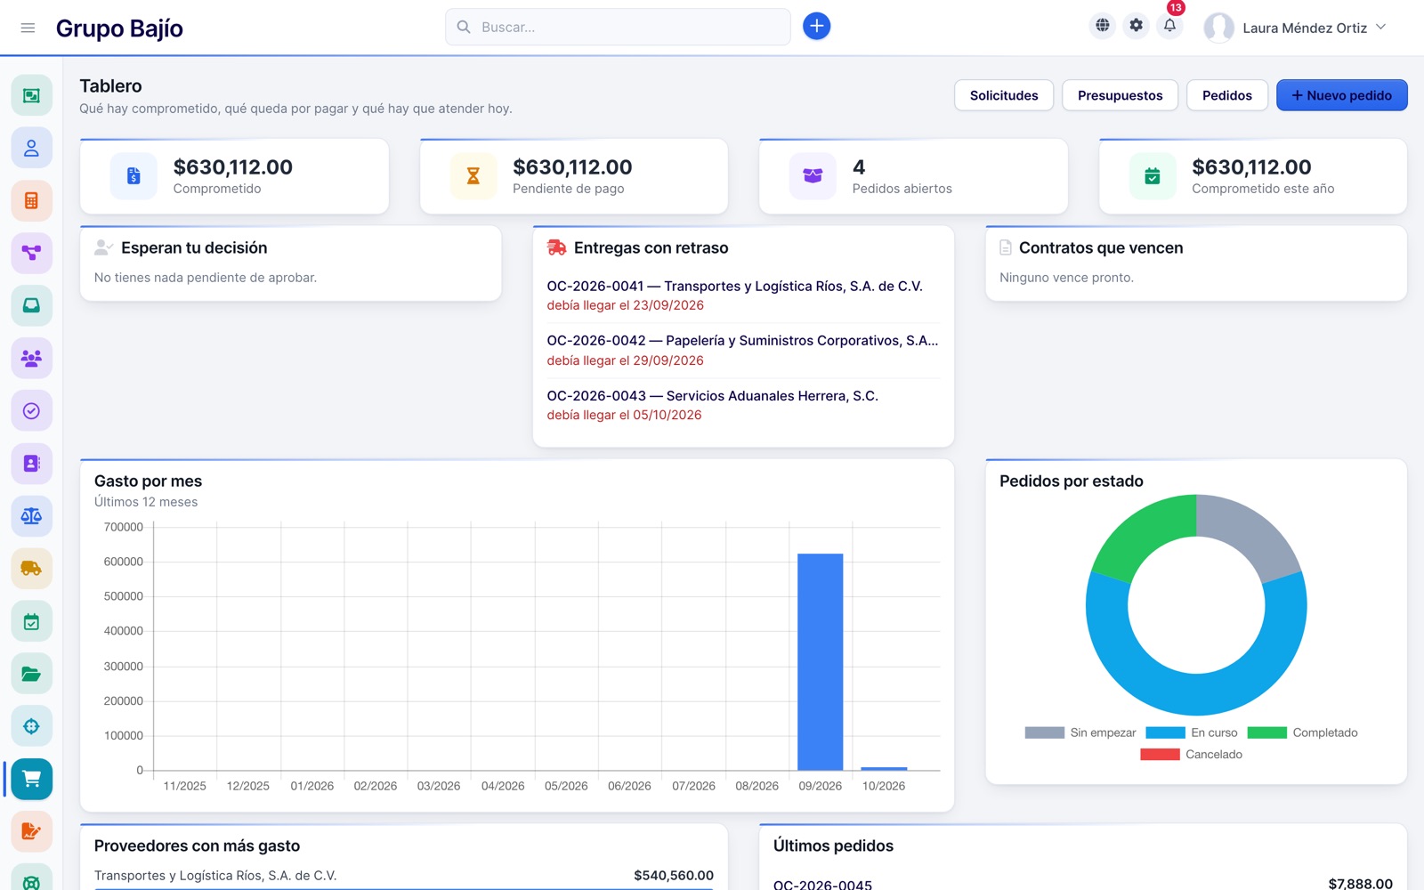Open delayed order OC-2026-0043 Servicios Aduanales Herrera
Screen dimensions: 1424x890
pos(712,395)
